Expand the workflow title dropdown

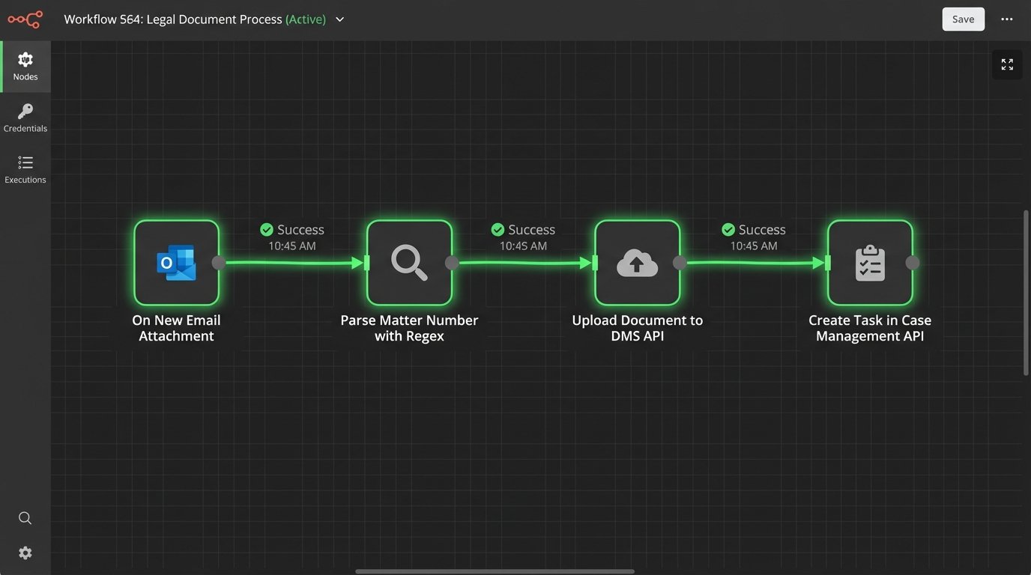[339, 19]
